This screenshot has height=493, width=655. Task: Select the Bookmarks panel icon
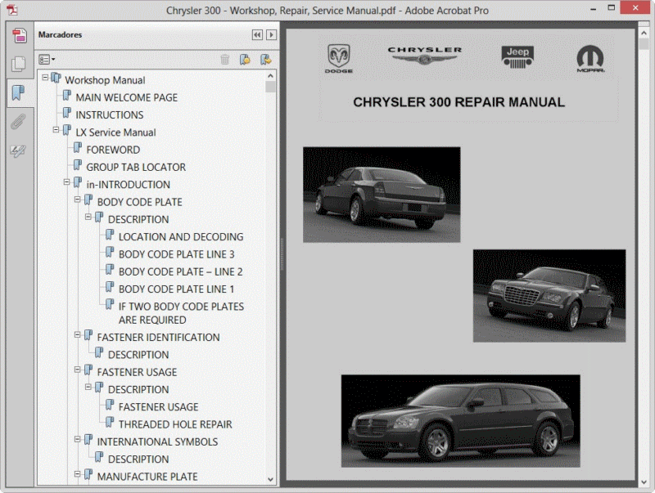[x=18, y=92]
